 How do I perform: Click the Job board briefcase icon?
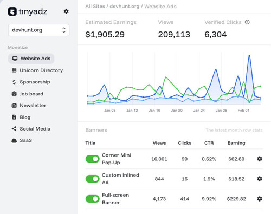(x=14, y=94)
